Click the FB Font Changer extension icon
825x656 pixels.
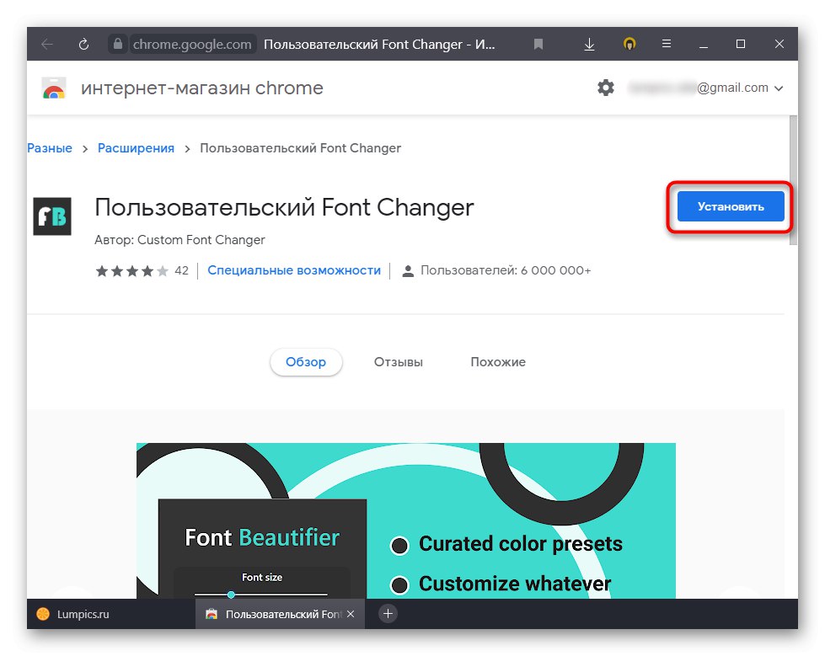pos(51,216)
